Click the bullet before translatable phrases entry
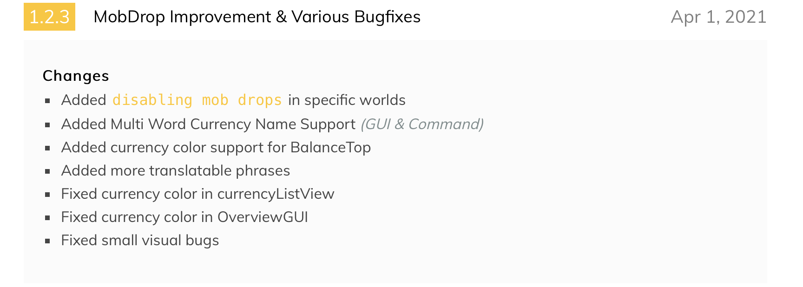 (x=47, y=171)
